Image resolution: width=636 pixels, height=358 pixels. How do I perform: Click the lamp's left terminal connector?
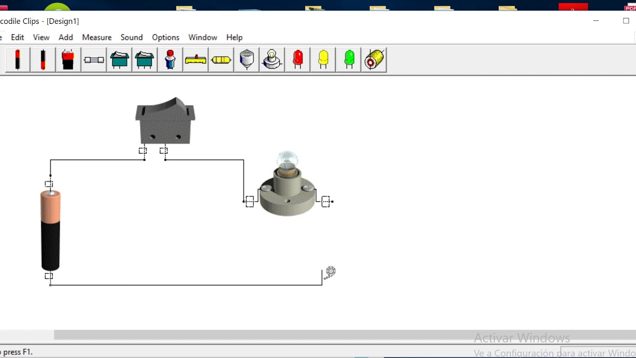(249, 201)
